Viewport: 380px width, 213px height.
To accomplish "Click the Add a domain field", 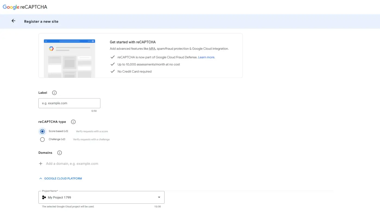I will pos(72,164).
